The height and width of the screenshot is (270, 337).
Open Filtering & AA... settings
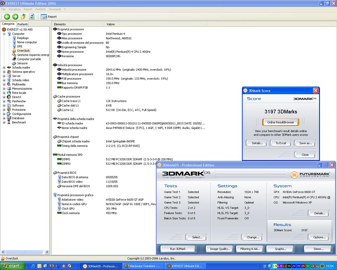point(250,249)
